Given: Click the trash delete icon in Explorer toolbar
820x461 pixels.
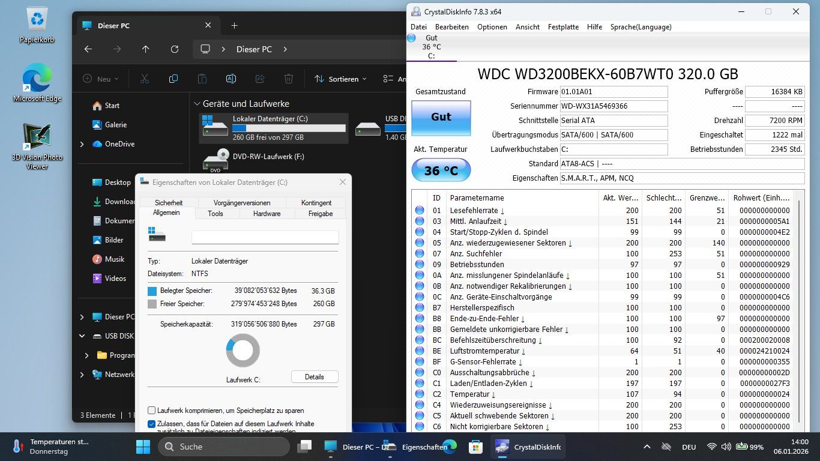Looking at the screenshot, I should coord(289,79).
